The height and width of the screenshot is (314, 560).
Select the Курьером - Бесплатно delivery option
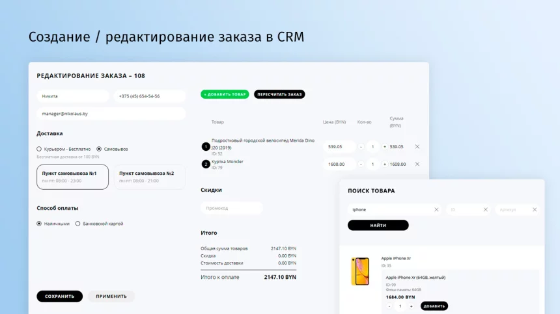(39, 149)
